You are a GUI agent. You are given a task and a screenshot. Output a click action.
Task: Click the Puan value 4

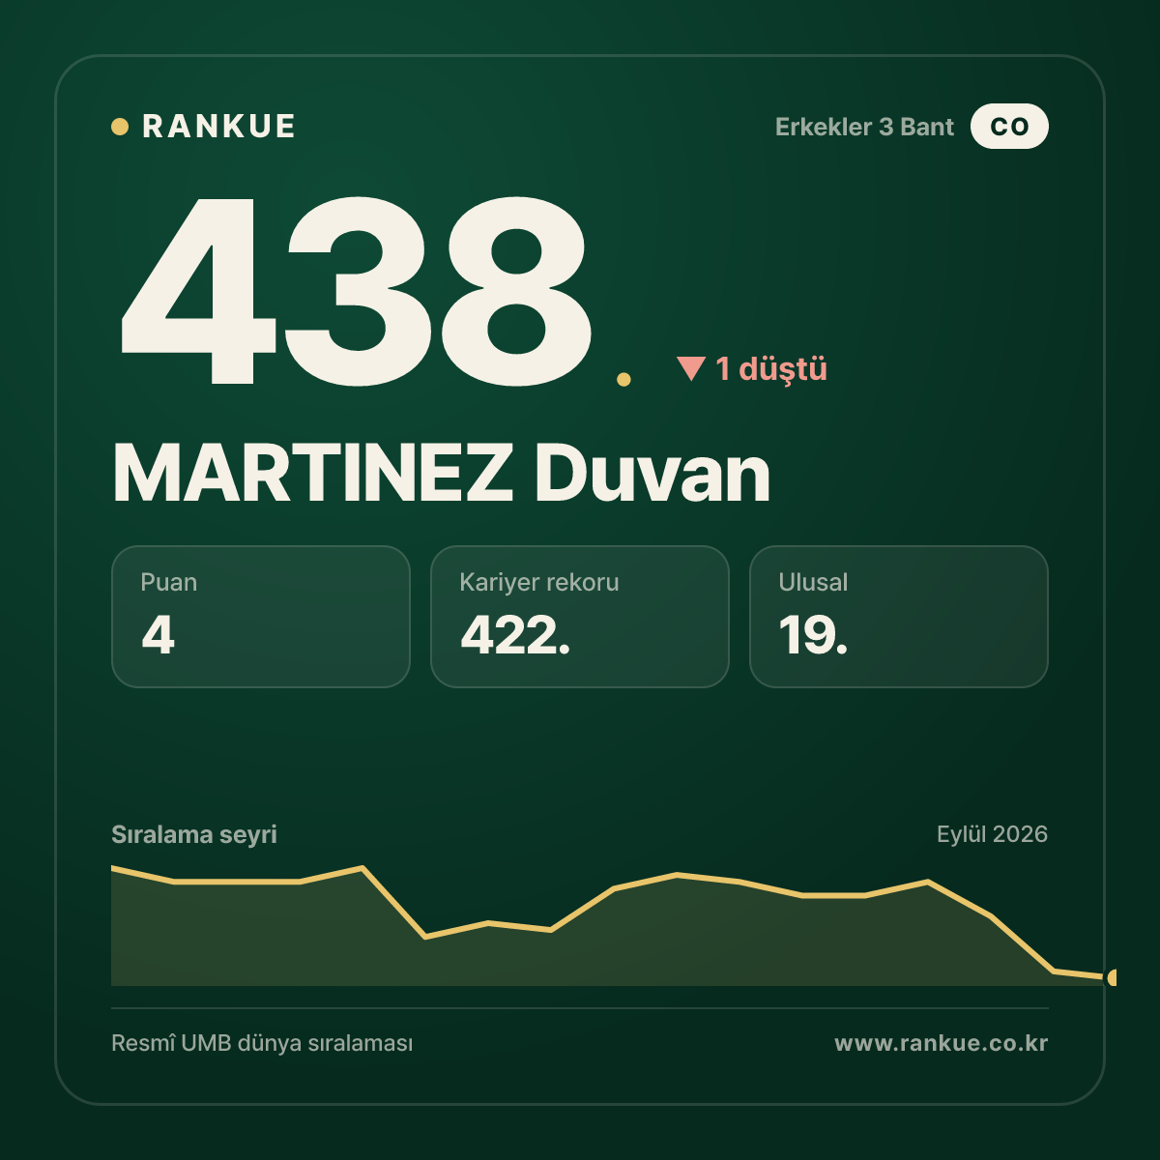[x=158, y=635]
